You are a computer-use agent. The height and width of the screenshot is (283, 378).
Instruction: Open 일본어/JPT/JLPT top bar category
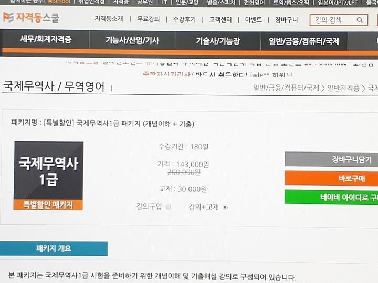point(337,3)
